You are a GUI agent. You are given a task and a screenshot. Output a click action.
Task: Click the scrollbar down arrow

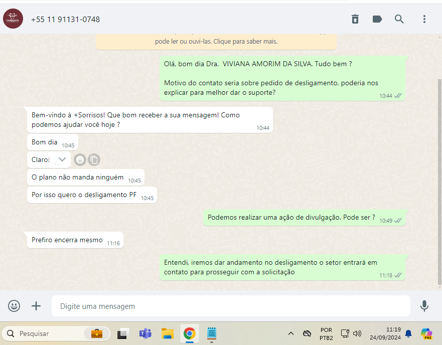440,287
